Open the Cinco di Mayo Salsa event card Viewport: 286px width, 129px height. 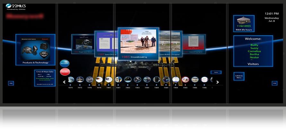click(x=45, y=78)
